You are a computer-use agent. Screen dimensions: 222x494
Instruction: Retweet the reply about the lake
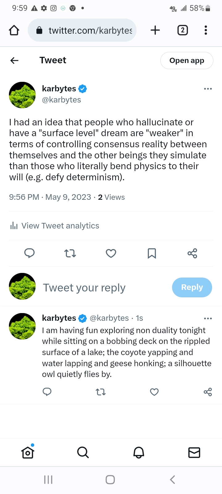(101, 392)
